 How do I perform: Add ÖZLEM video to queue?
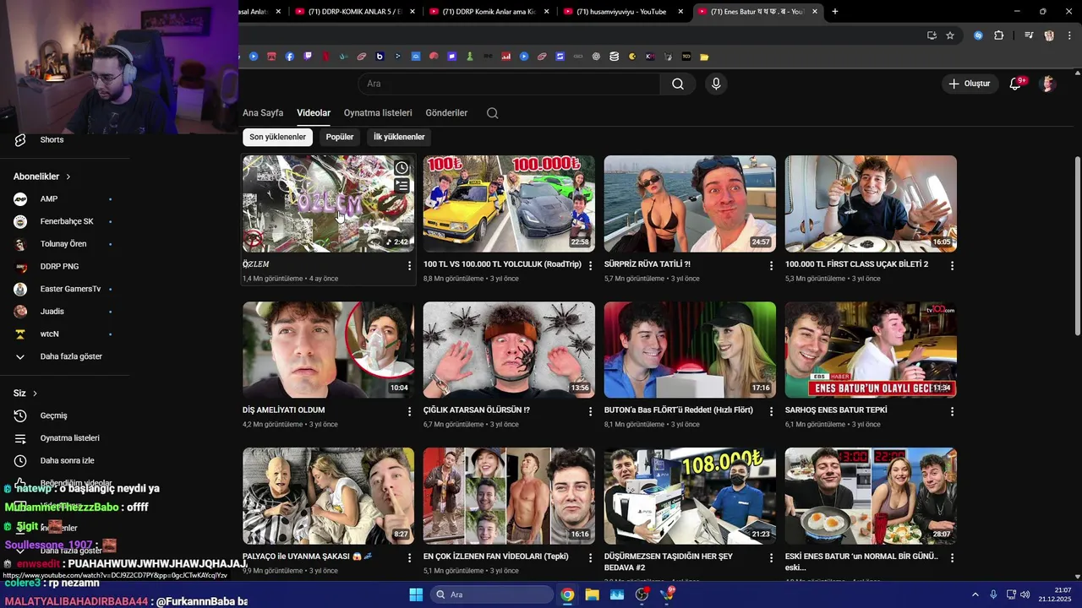coord(402,186)
